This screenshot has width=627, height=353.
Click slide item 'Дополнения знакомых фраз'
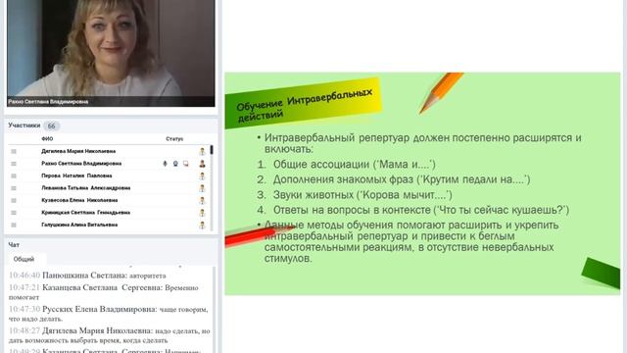402,179
